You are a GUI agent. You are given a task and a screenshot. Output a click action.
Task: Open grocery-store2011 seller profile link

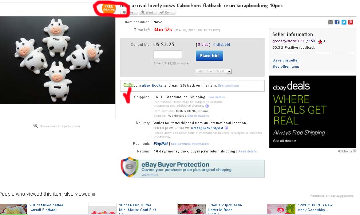click(288, 41)
